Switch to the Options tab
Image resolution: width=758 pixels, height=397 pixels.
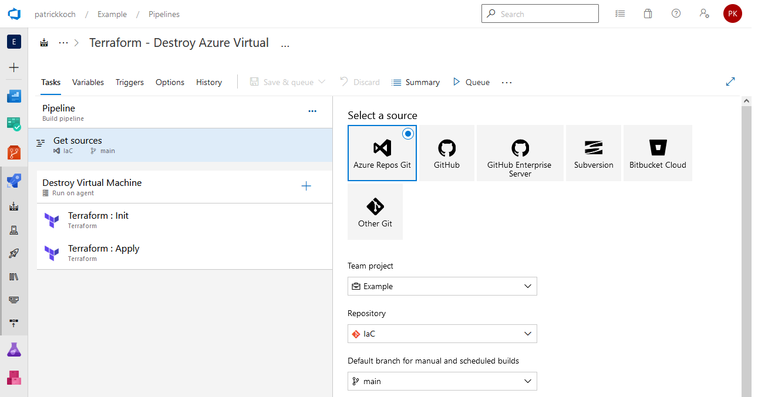click(170, 82)
